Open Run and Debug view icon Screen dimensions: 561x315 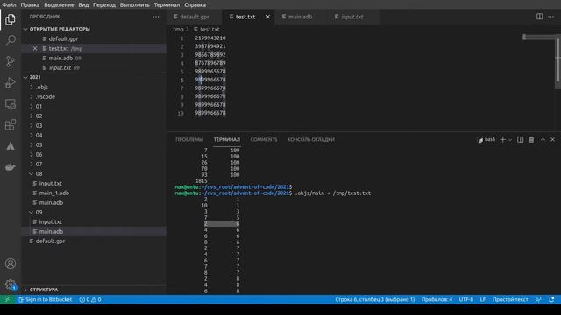pyautogui.click(x=11, y=82)
